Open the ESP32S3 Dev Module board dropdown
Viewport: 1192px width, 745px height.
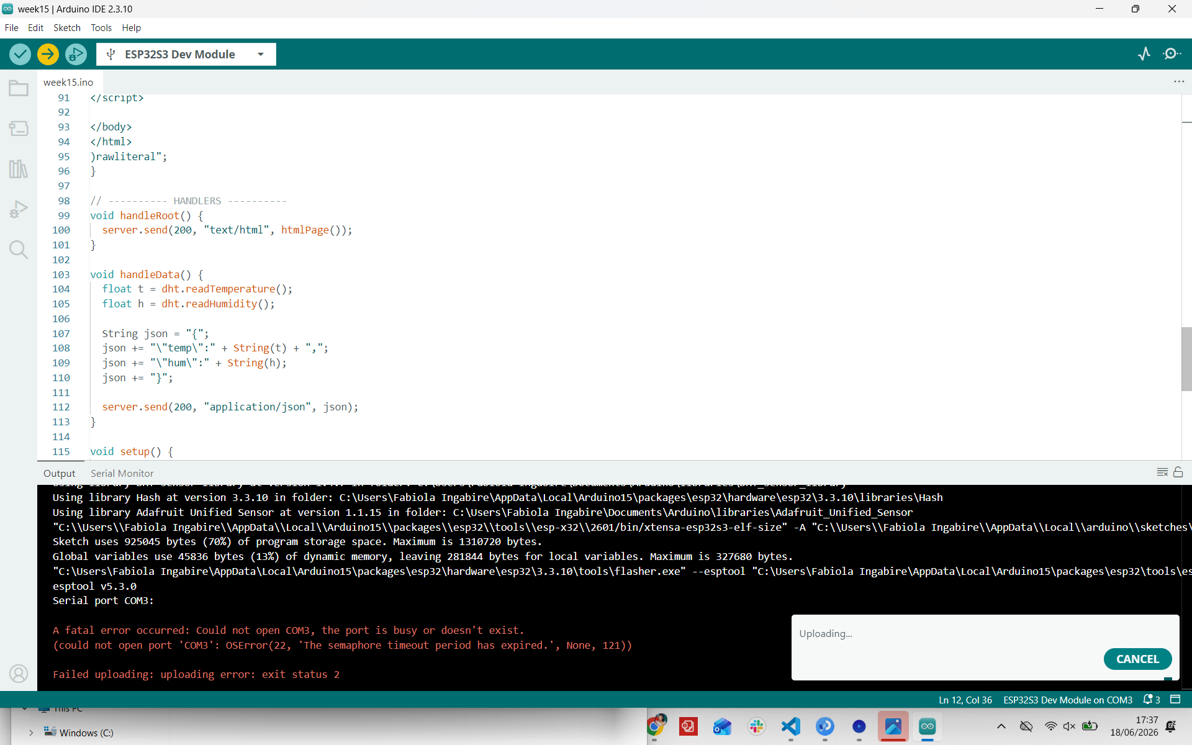(186, 55)
